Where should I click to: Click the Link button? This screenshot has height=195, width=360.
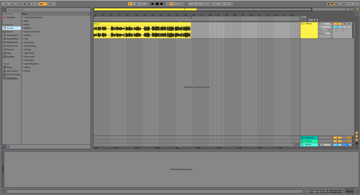6,4
